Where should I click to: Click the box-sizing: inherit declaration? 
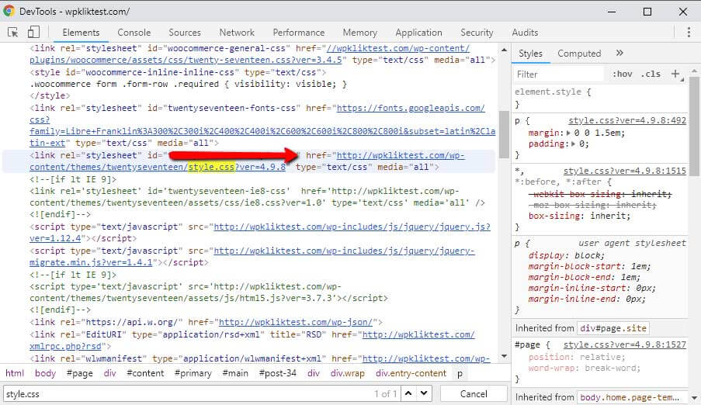click(x=579, y=216)
